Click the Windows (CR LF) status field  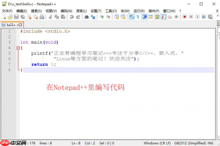157,143
